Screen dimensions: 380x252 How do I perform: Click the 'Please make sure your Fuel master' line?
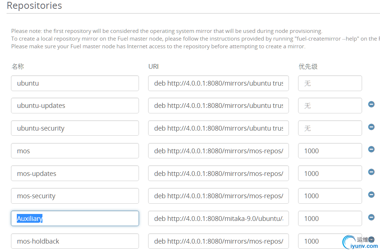pyautogui.click(x=158, y=46)
